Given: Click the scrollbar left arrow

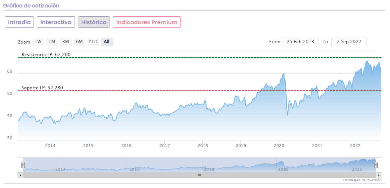Looking at the screenshot, I should pyautogui.click(x=20, y=175).
